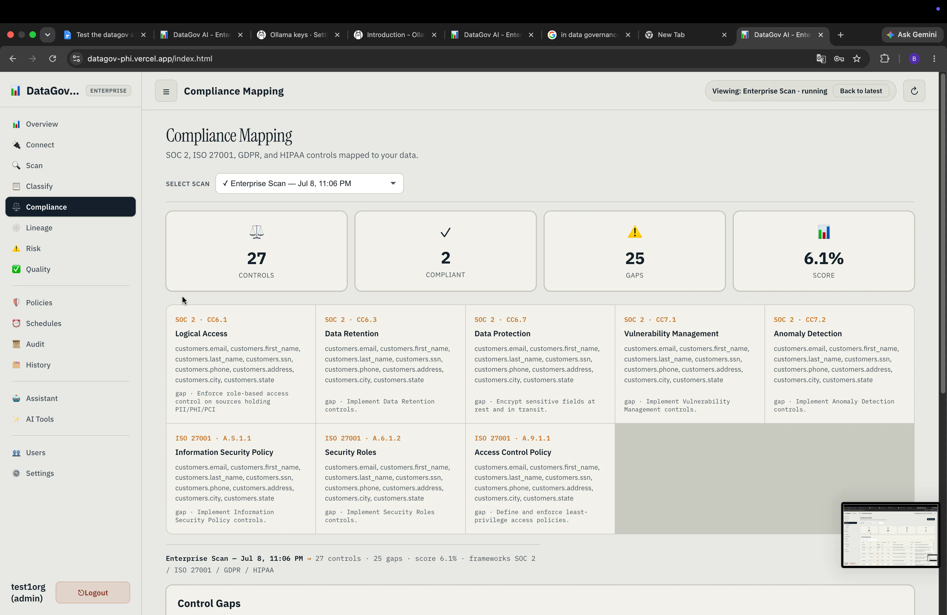Open Assistant robot sidebar entry
The image size is (947, 615).
pos(70,398)
